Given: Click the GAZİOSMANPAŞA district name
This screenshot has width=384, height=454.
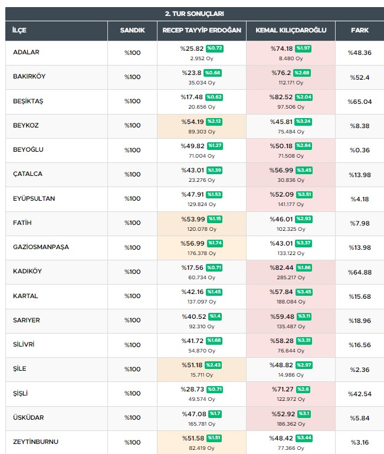Looking at the screenshot, I should point(41,247).
